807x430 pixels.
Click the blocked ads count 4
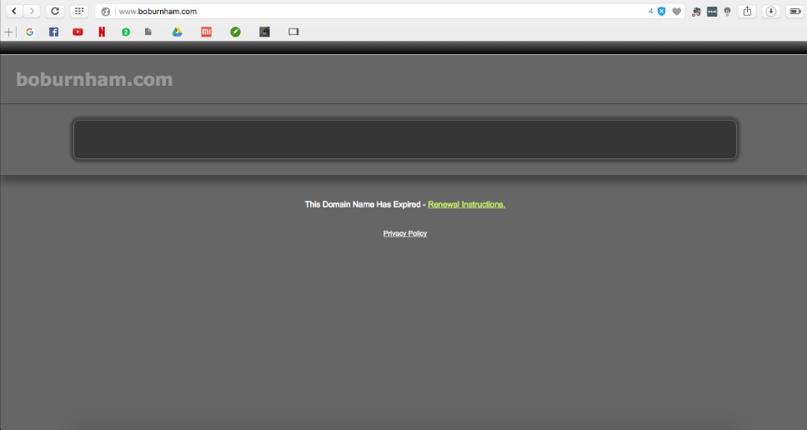650,12
